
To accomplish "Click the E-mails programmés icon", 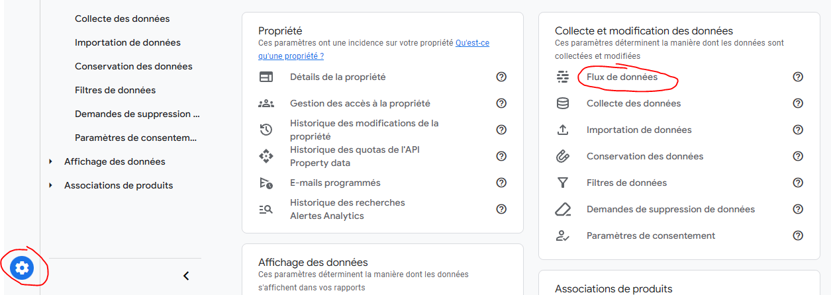I will [x=266, y=183].
